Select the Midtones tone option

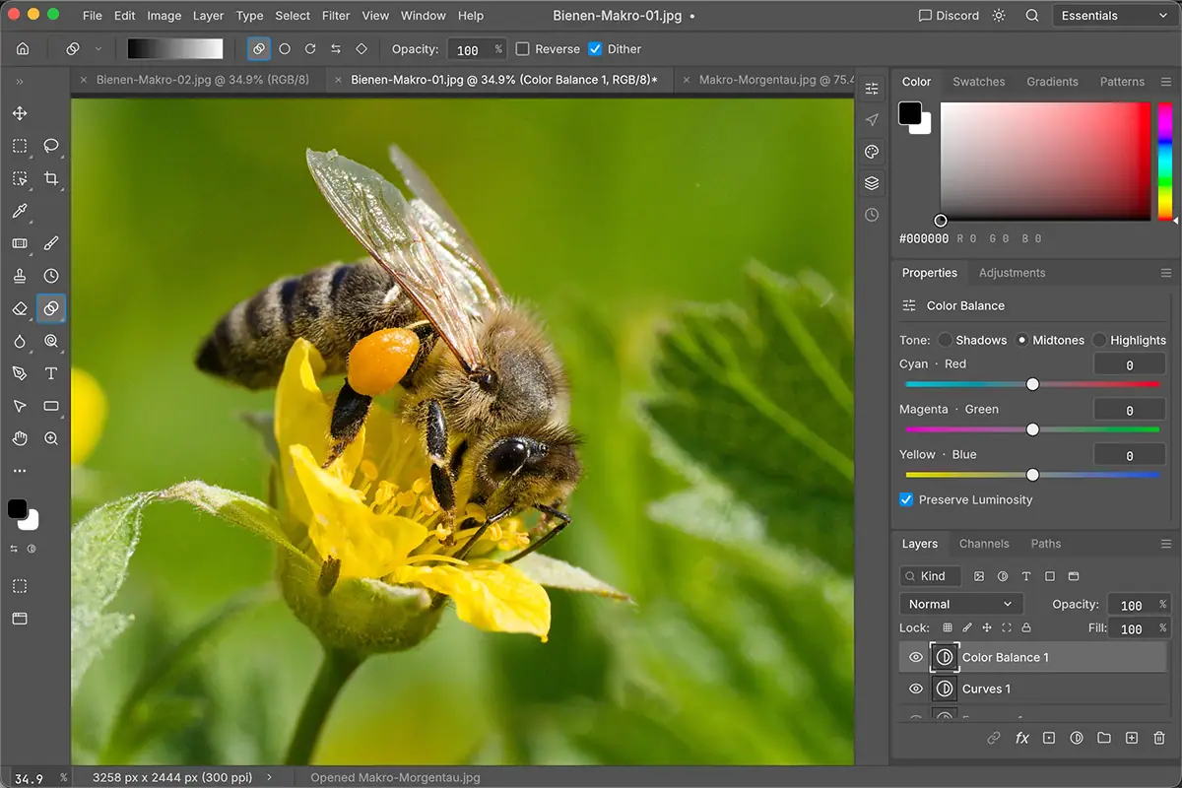tap(1022, 340)
